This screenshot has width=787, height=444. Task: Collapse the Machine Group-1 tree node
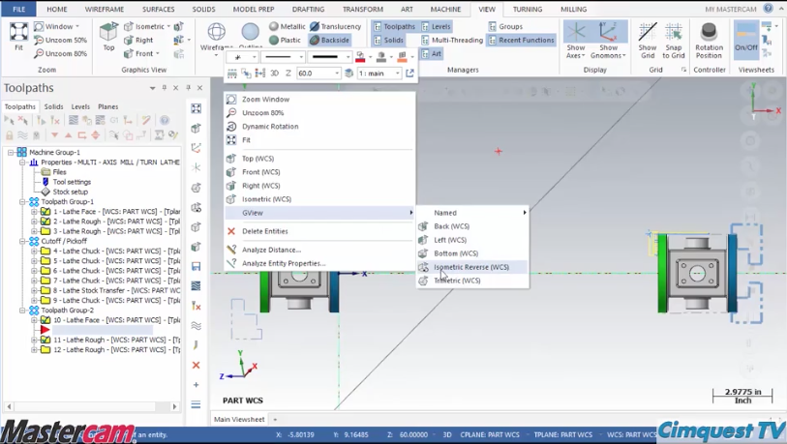[x=11, y=152]
